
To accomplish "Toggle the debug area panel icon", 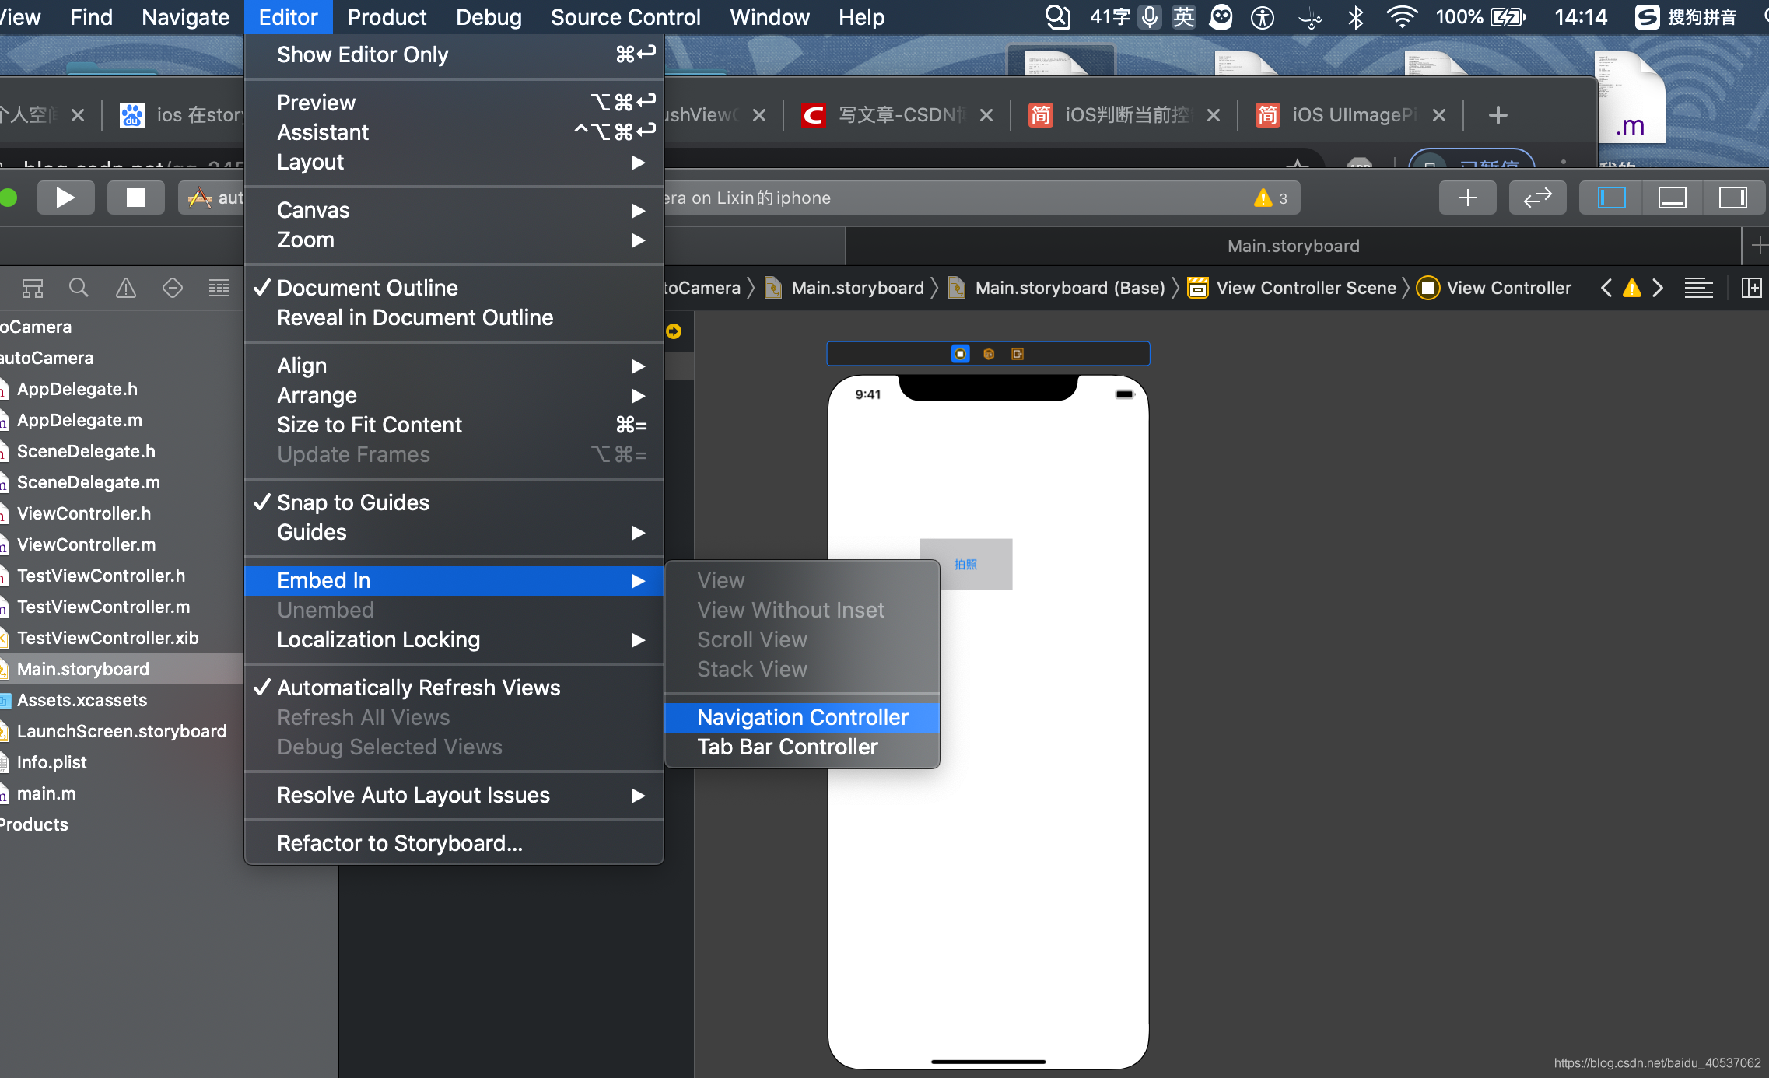I will [1672, 198].
